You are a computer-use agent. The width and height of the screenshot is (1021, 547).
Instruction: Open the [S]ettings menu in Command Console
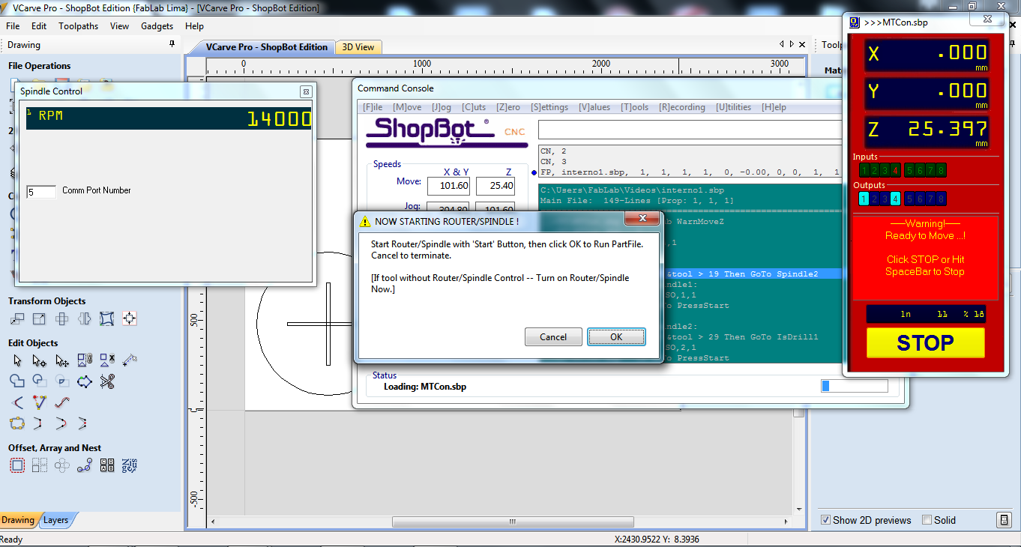click(x=549, y=107)
